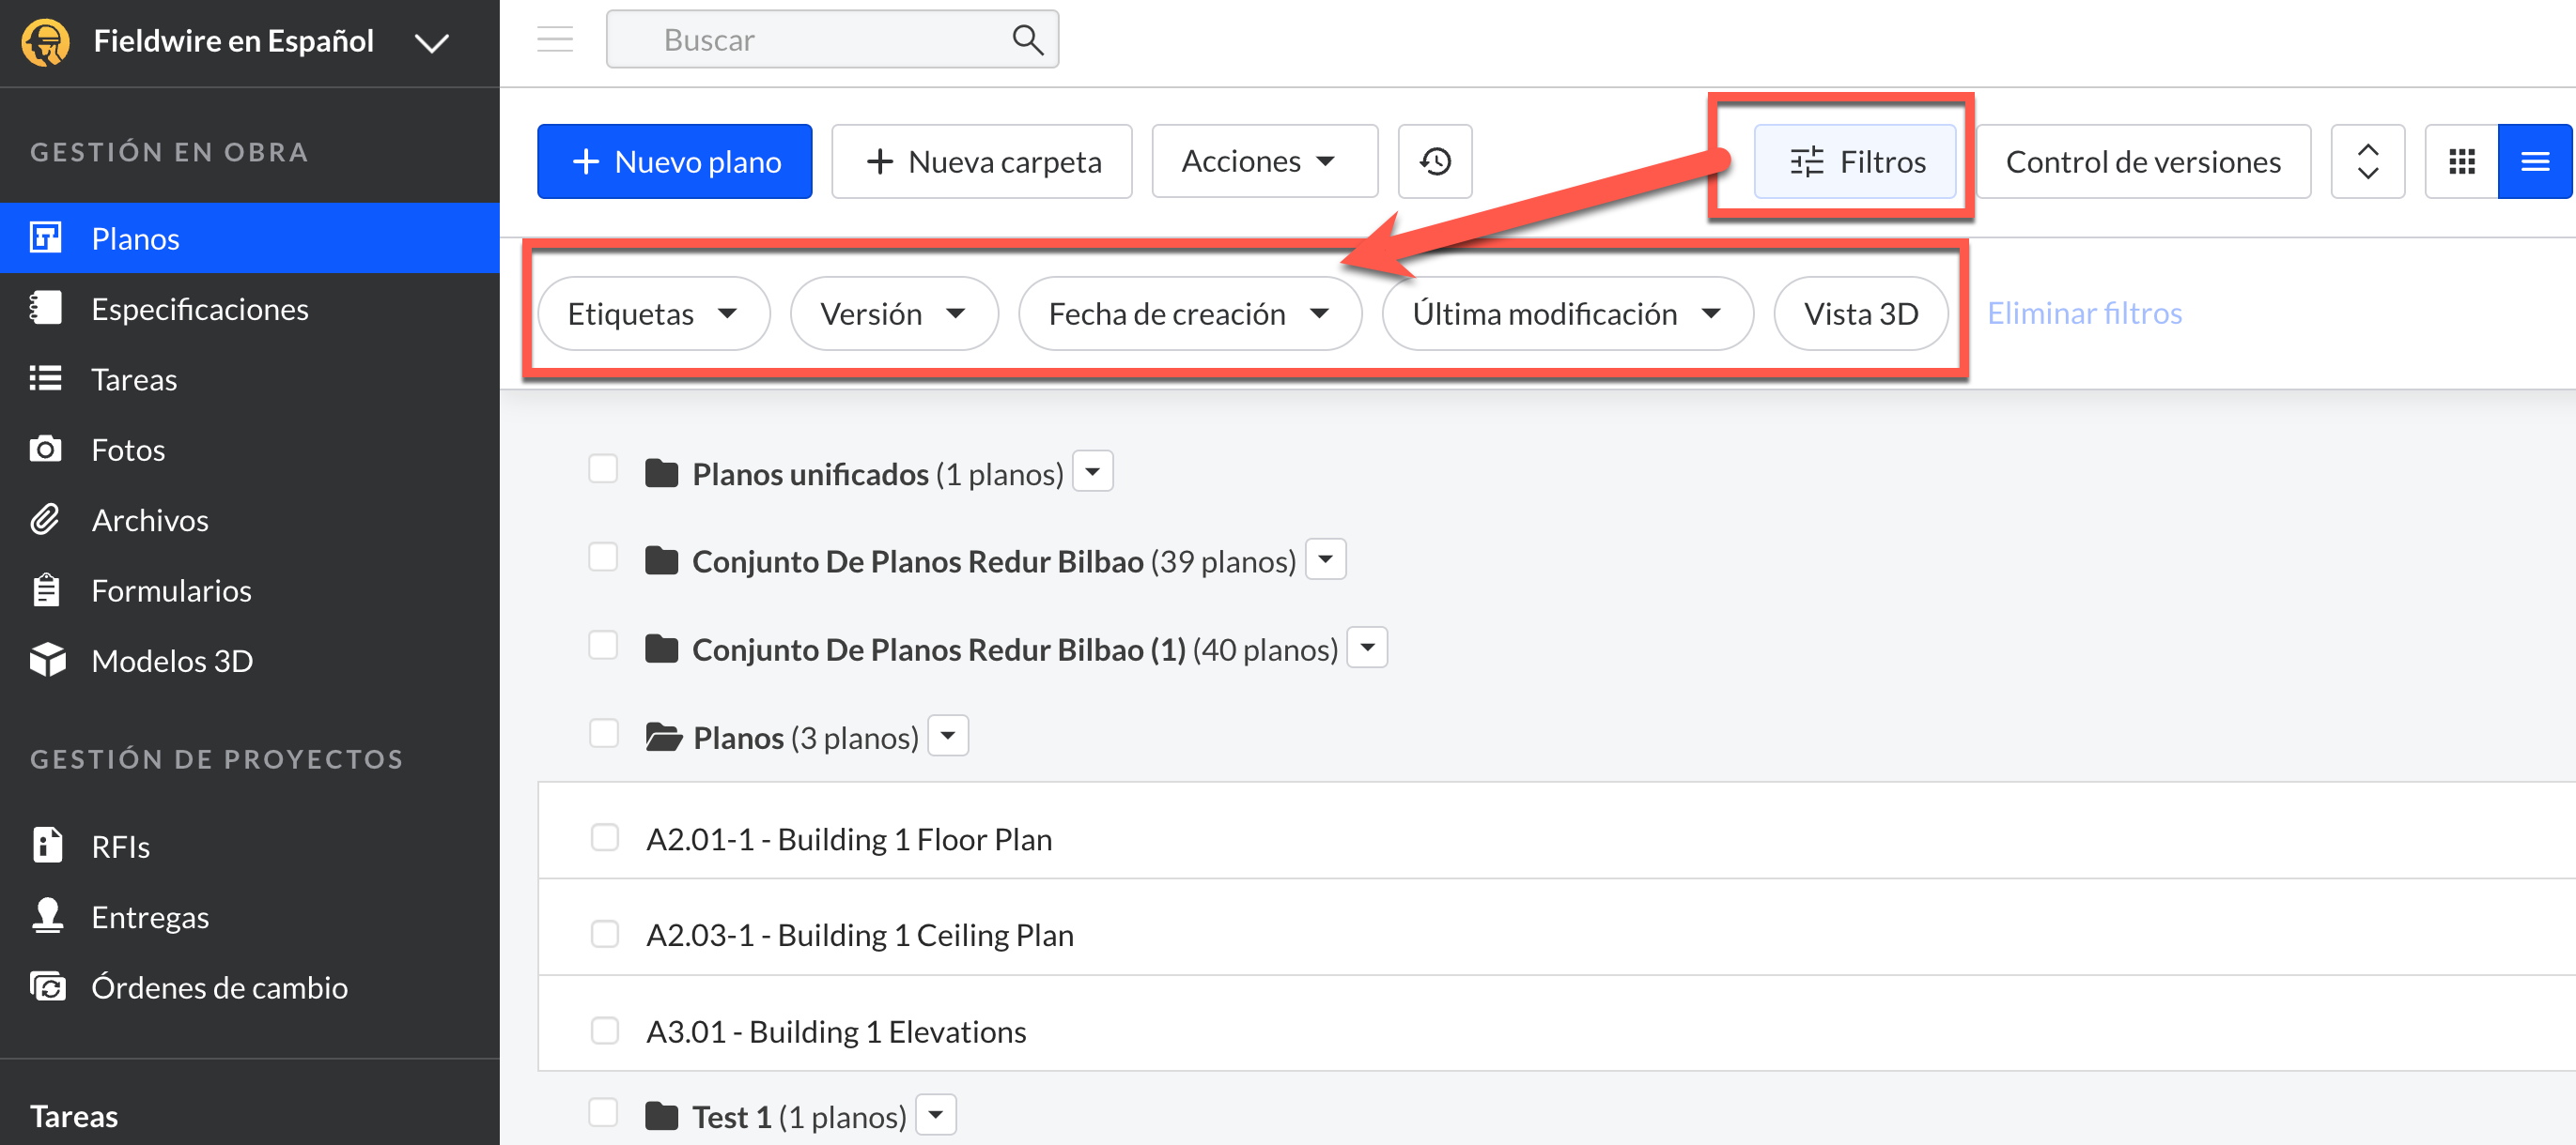Open Fotos camera icon in sidebar
This screenshot has width=2576, height=1145.
(x=45, y=450)
